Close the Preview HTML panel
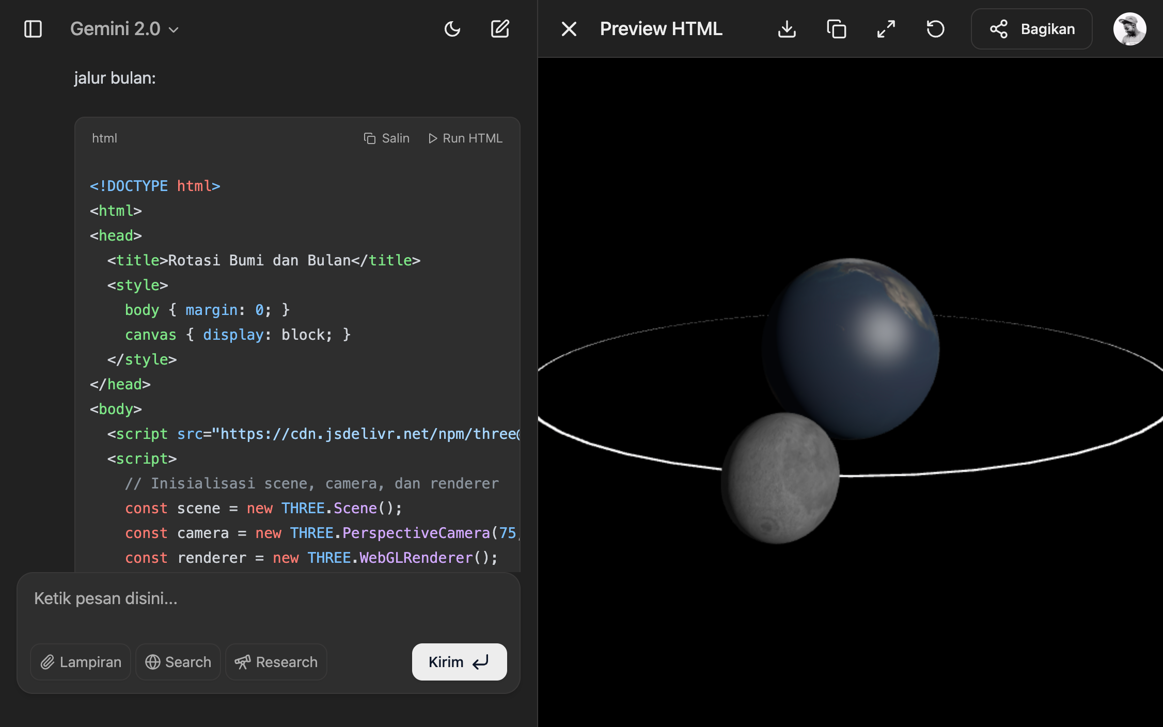The image size is (1163, 727). click(569, 29)
